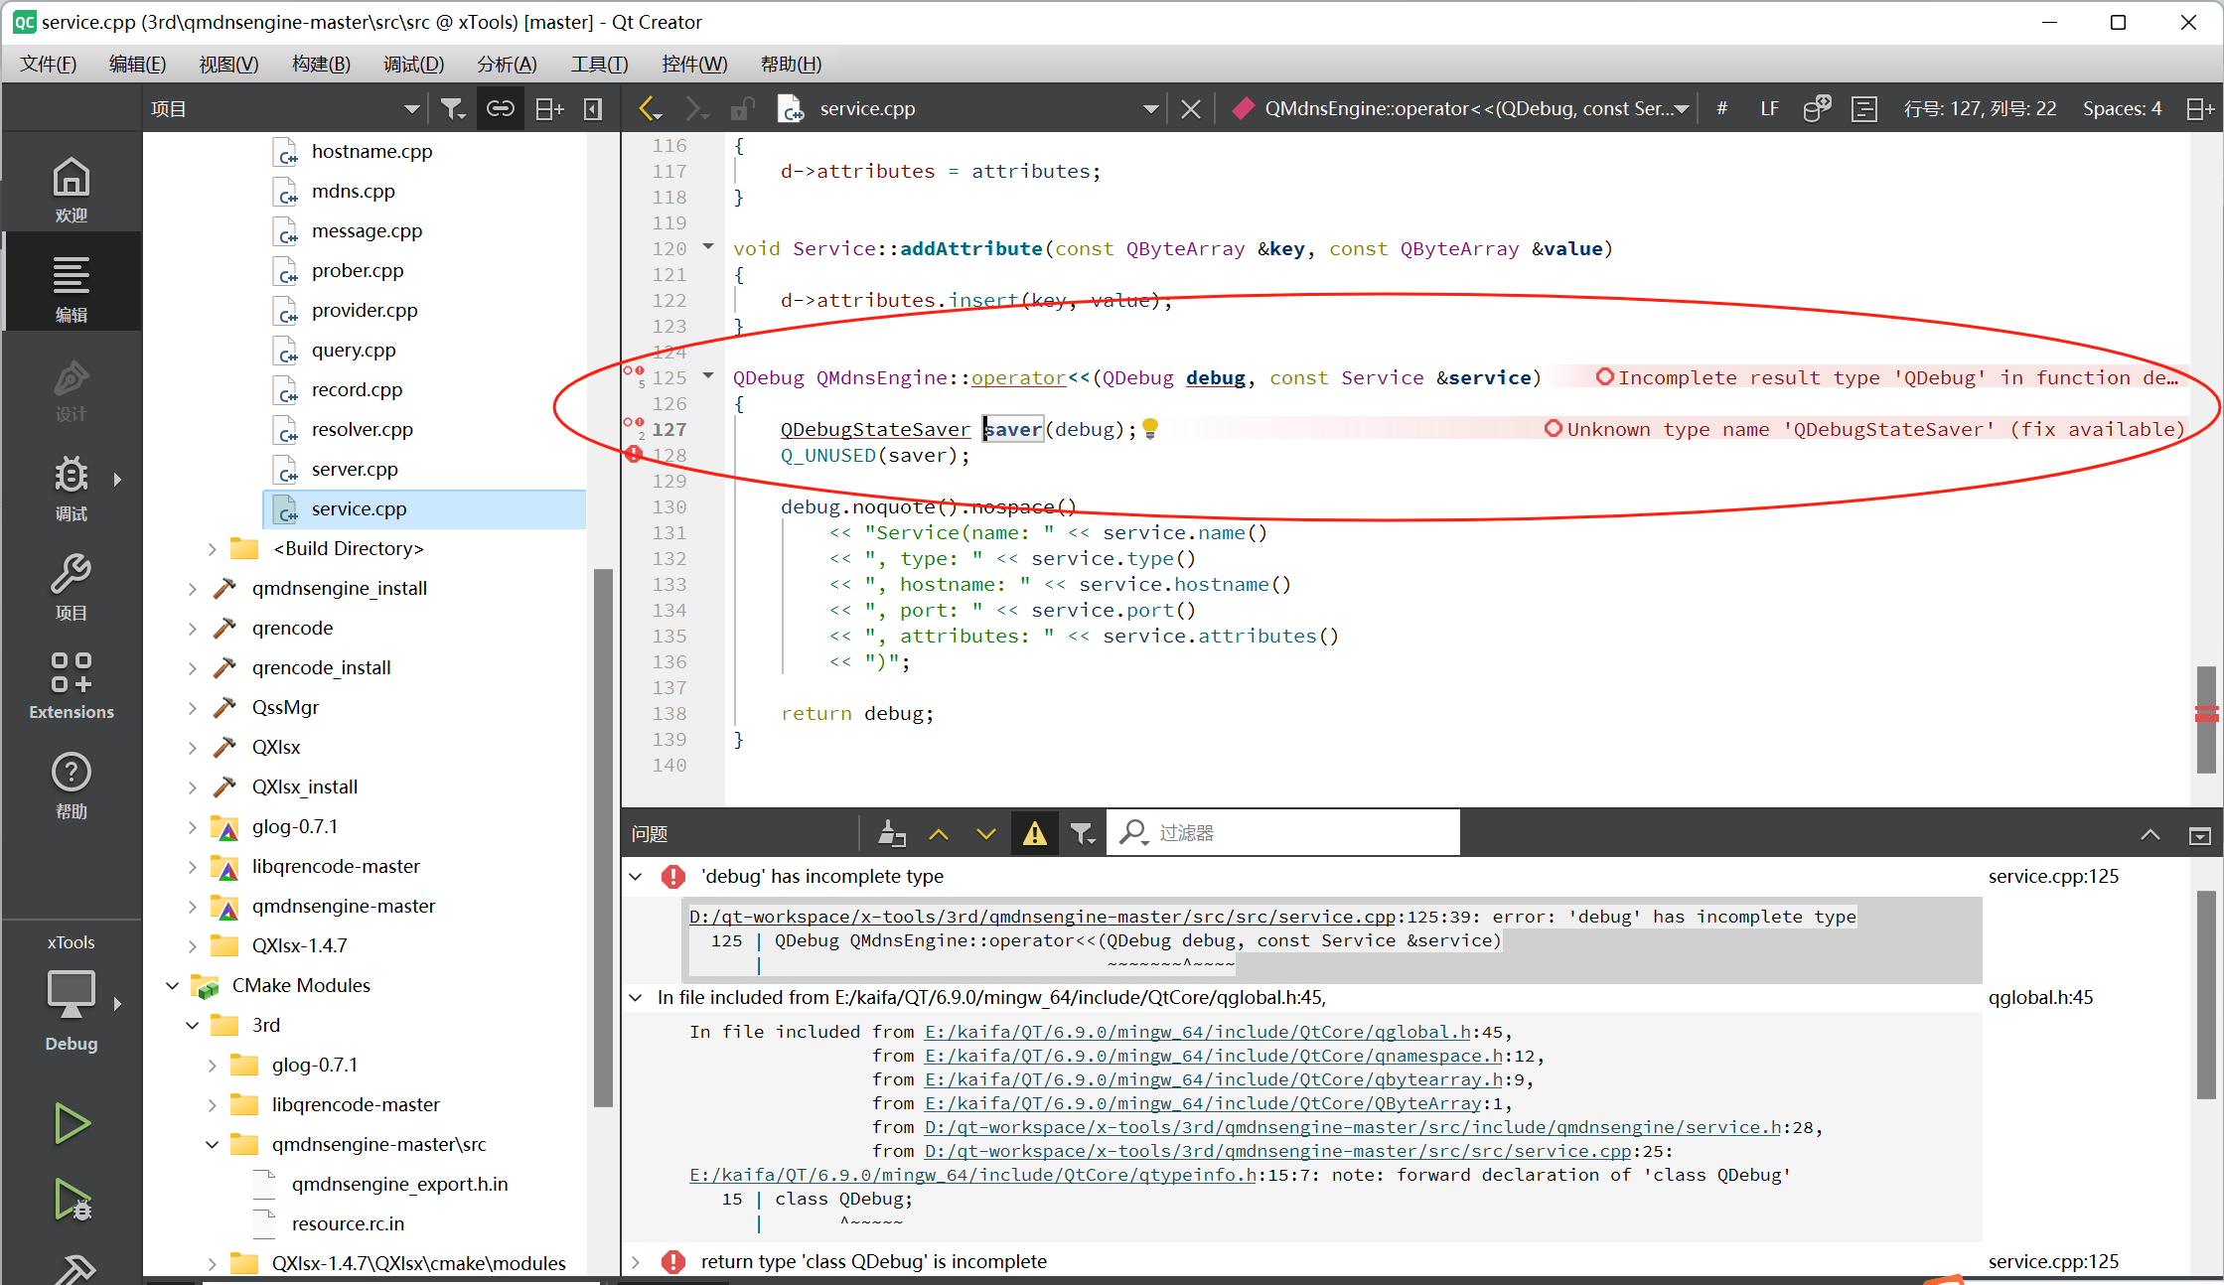Go forward in editor navigation history
Viewport: 2224px width, 1285px height.
697,108
